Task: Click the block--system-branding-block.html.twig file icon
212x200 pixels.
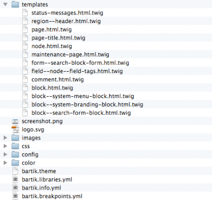Action: tap(25, 104)
